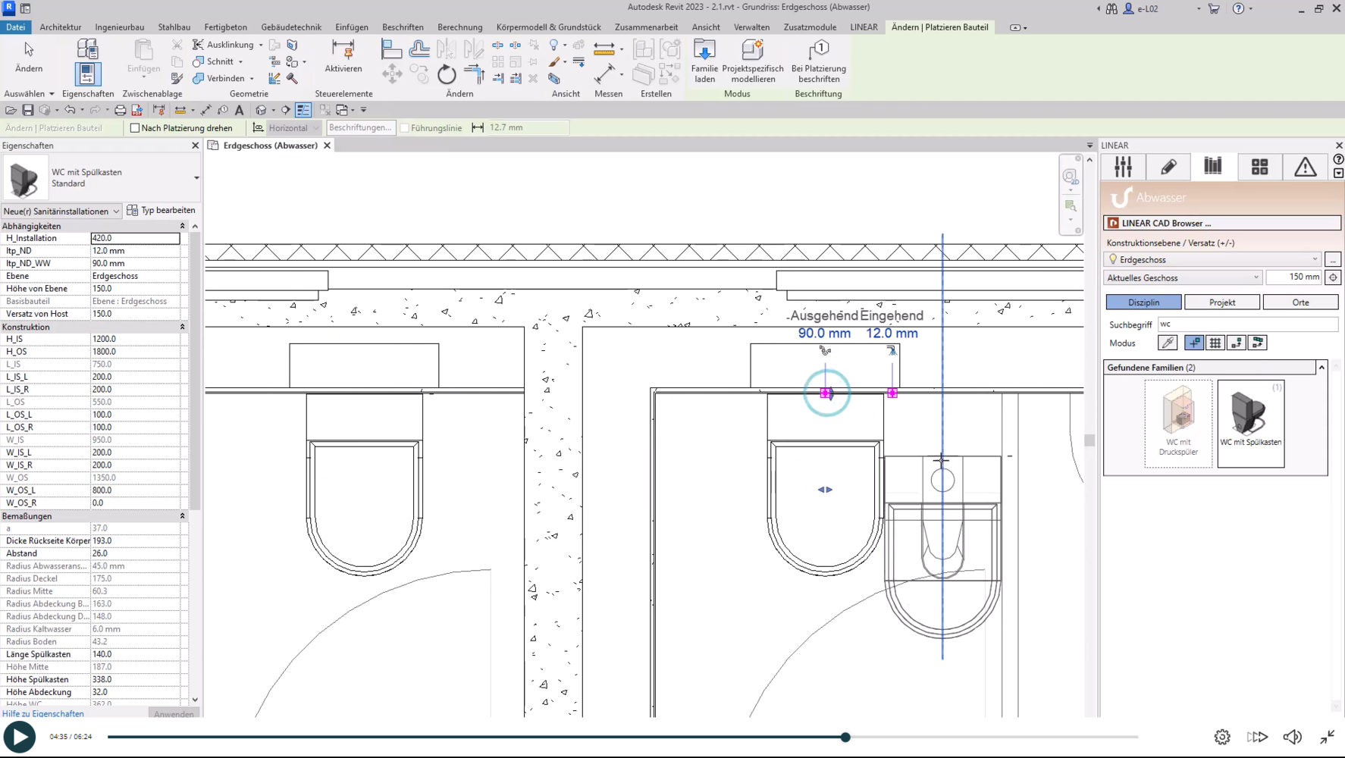Select the Rotate tool in Ändern panel
The width and height of the screenshot is (1345, 758).
(447, 74)
